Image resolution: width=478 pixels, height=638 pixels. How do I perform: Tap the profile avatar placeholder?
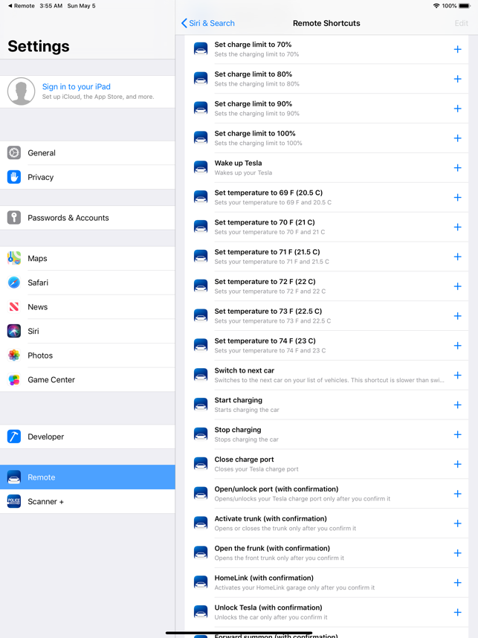(21, 91)
